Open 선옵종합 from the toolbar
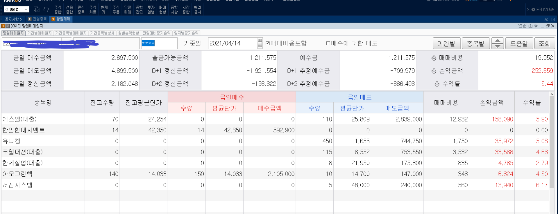The image size is (558, 214). [69, 10]
